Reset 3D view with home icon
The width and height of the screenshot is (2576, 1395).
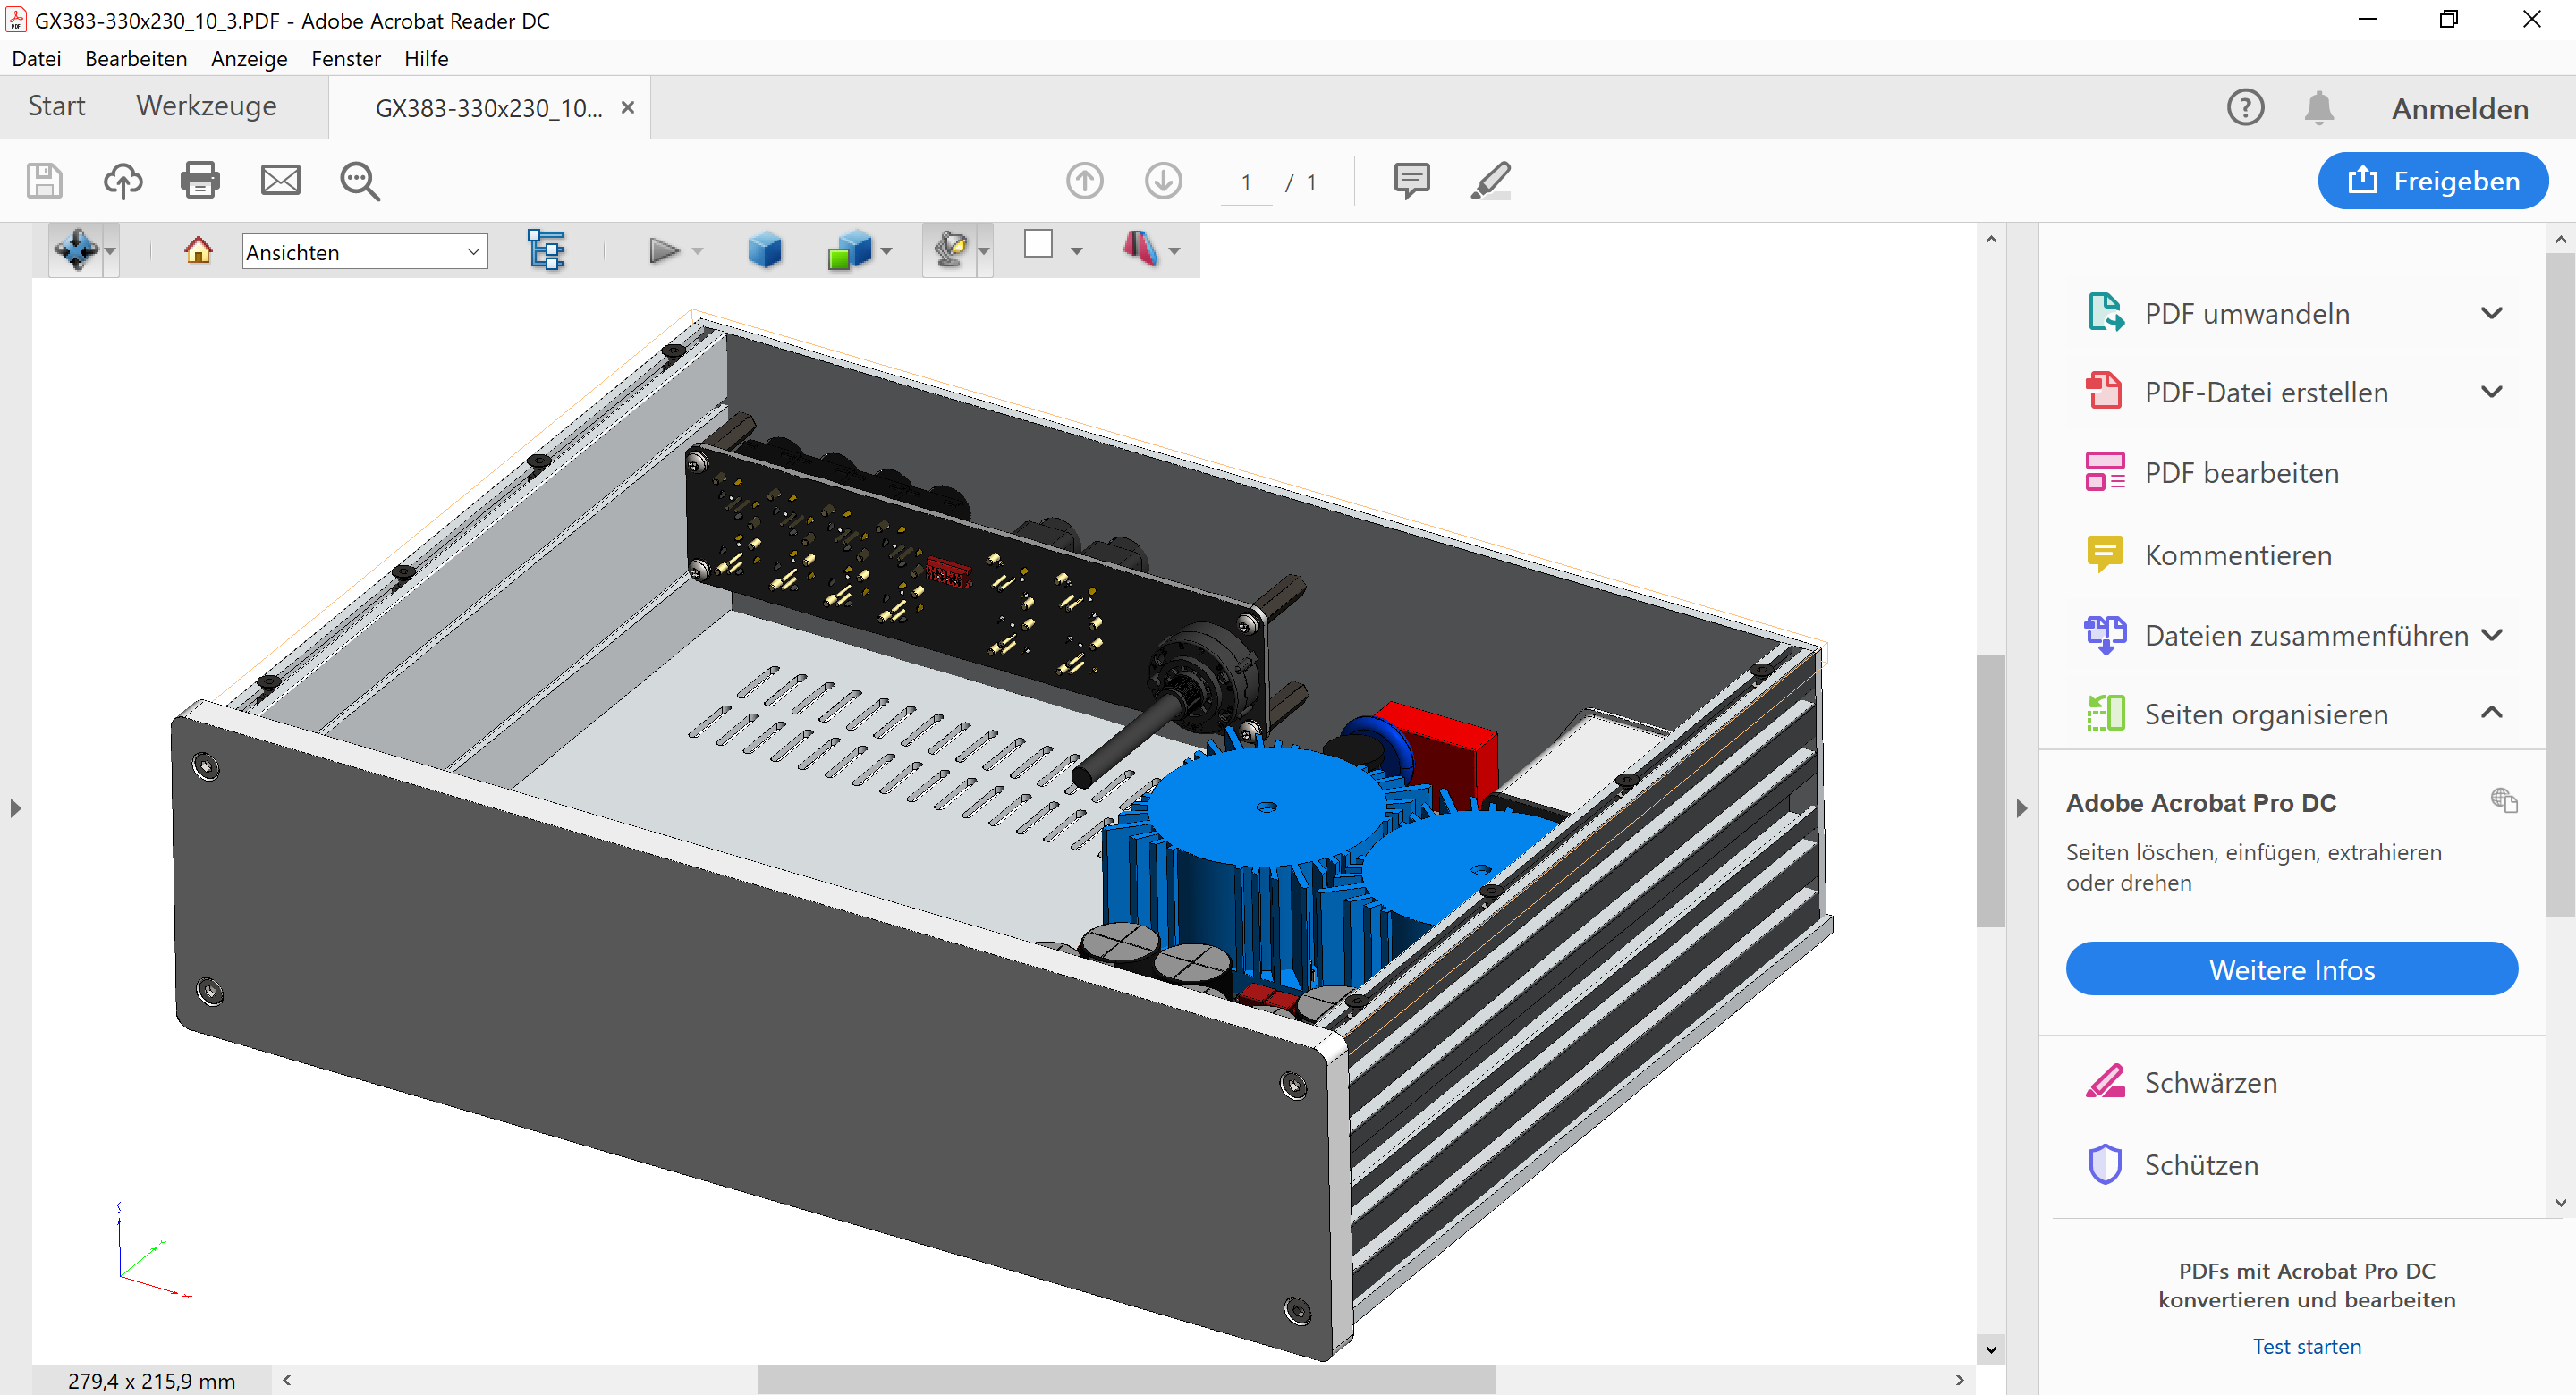click(198, 250)
